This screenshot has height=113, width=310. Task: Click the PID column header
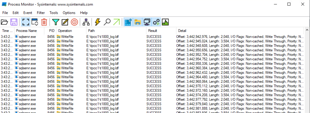point(50,31)
